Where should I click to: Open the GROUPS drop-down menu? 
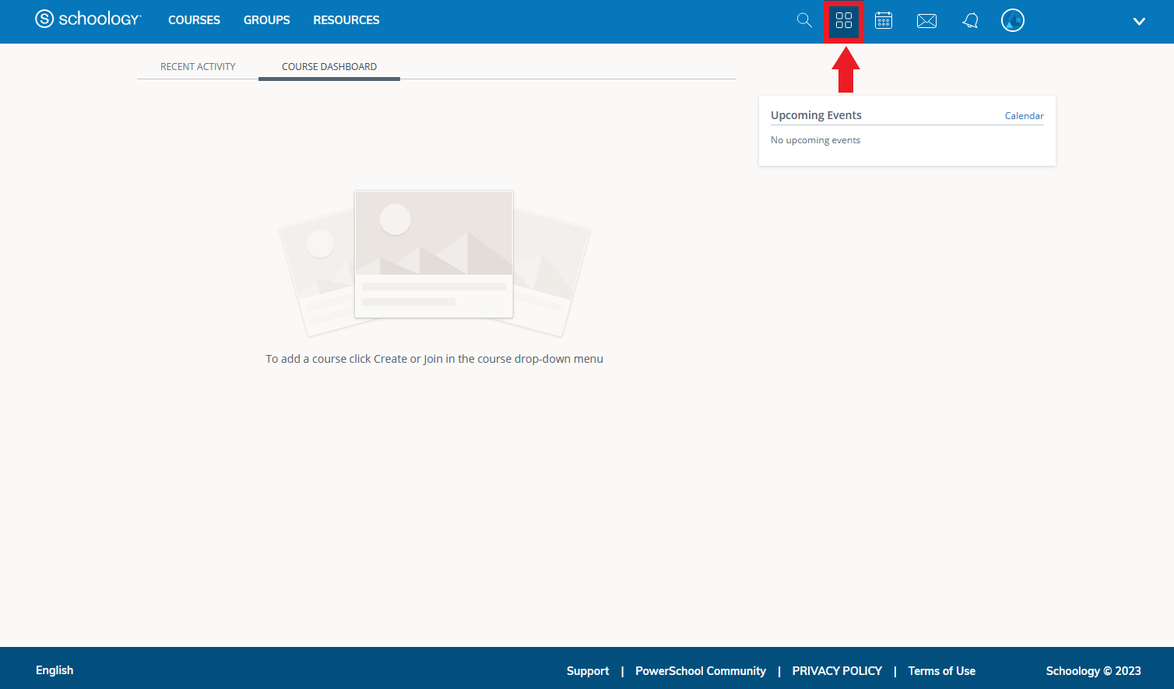coord(266,20)
